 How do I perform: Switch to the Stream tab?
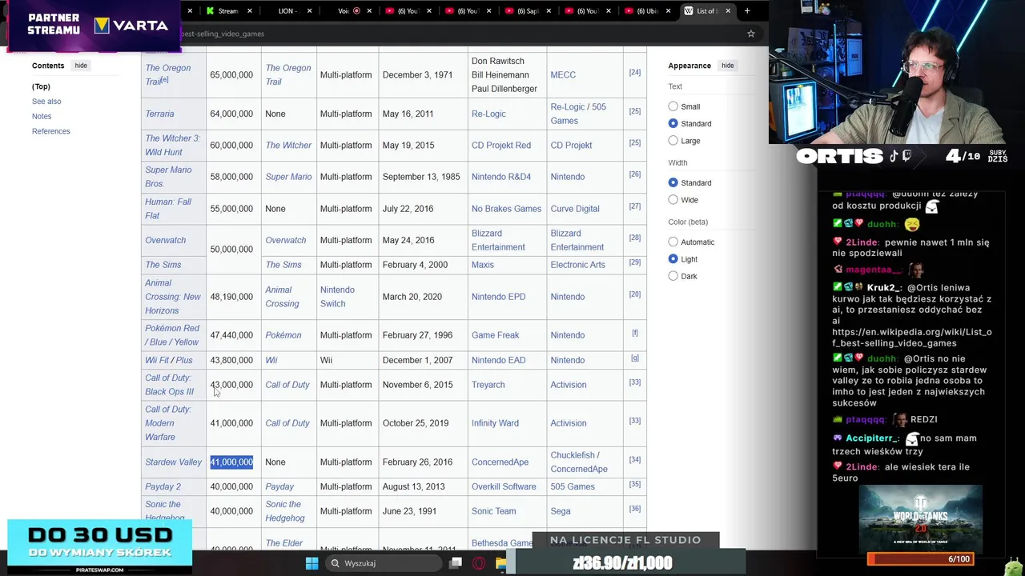pyautogui.click(x=227, y=11)
